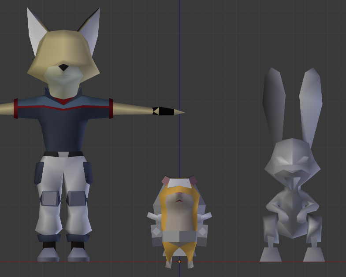Click the fox character's black nose
The height and width of the screenshot is (277, 346).
63,67
